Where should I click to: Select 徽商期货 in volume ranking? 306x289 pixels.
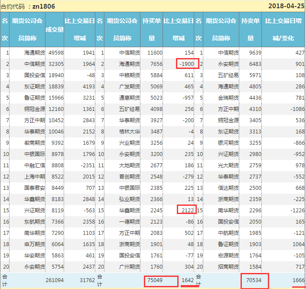click(35, 143)
